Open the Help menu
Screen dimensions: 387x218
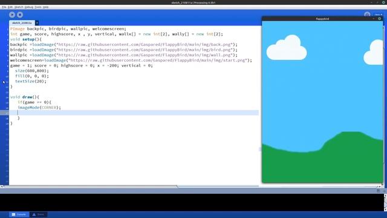[46, 7]
